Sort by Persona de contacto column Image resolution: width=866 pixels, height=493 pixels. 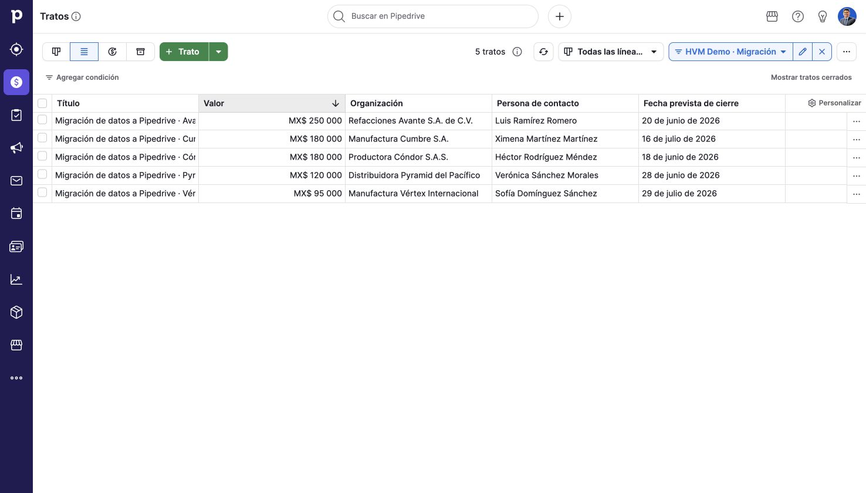[x=565, y=103]
